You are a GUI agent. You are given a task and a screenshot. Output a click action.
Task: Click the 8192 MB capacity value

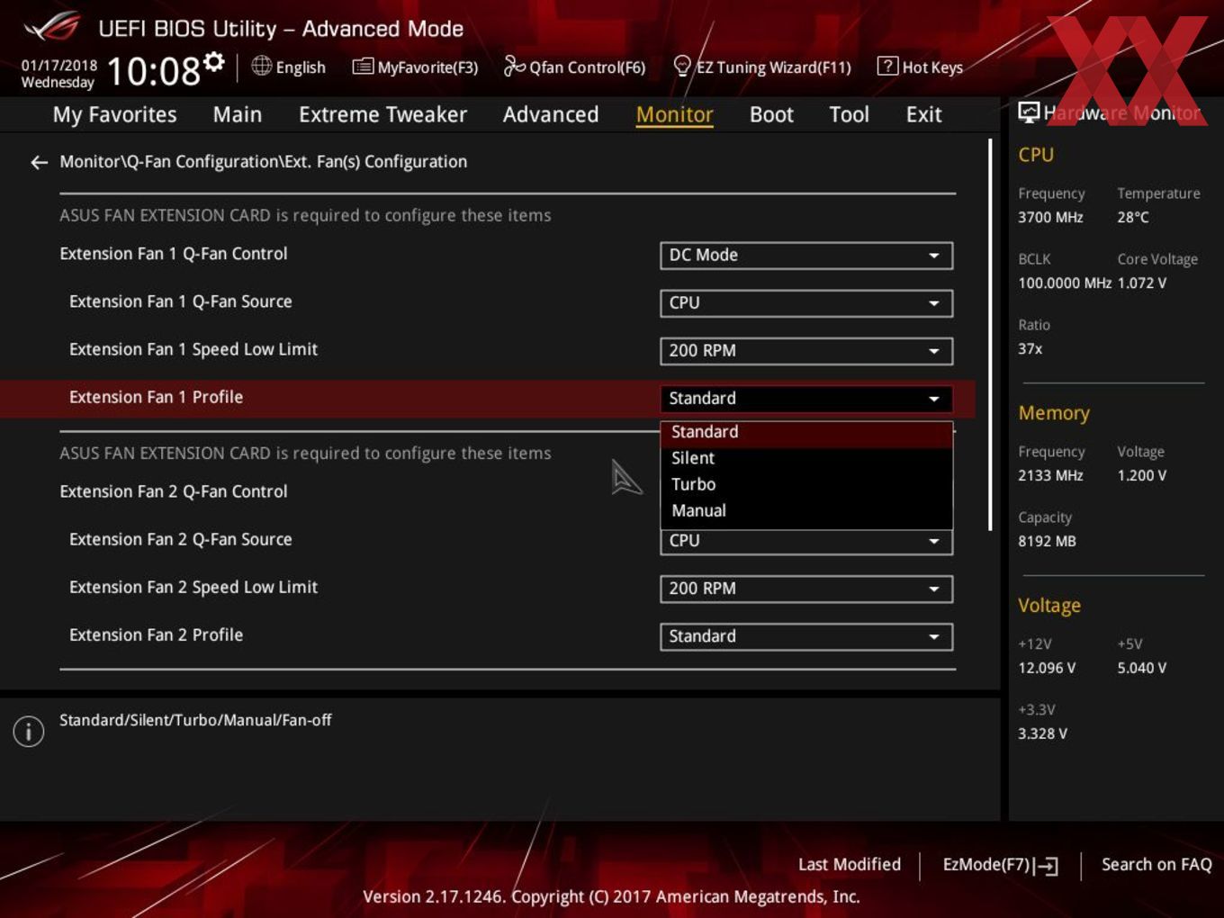[1047, 542]
